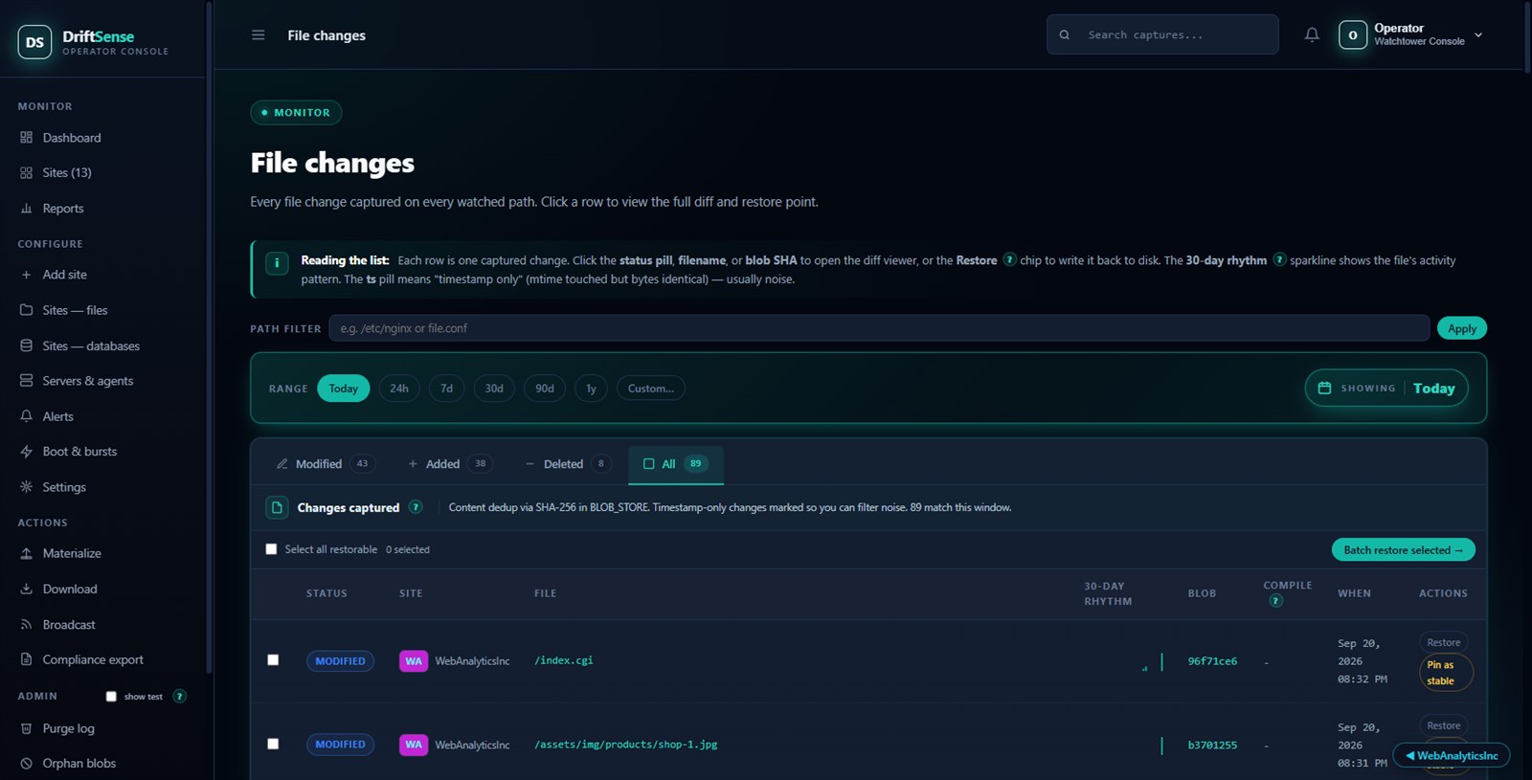This screenshot has width=1532, height=780.
Task: Click the Compile column help icon
Action: point(1275,601)
